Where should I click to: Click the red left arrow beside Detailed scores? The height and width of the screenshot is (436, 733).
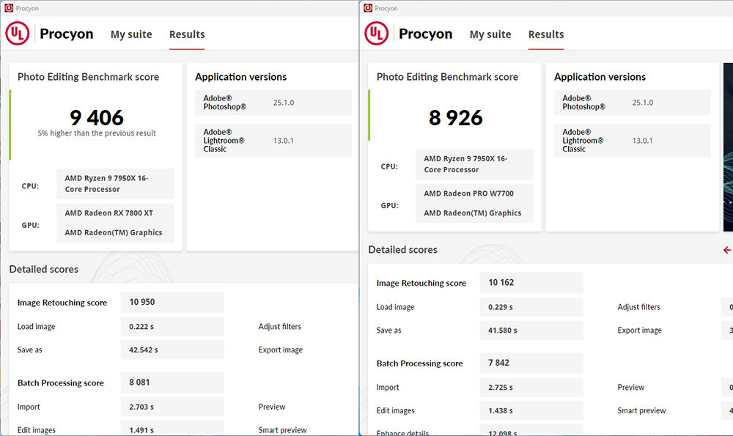point(726,250)
